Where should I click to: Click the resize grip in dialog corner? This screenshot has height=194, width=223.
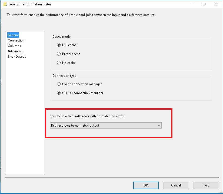pos(221,192)
